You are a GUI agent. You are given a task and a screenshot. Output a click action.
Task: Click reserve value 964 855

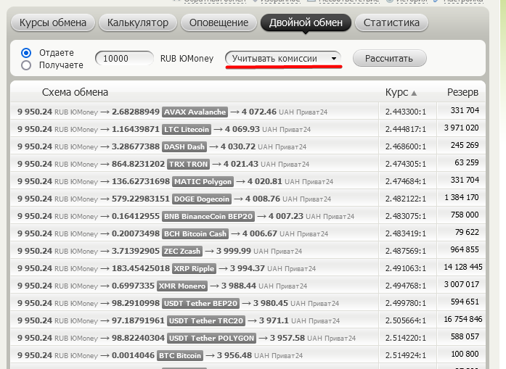[x=465, y=249]
